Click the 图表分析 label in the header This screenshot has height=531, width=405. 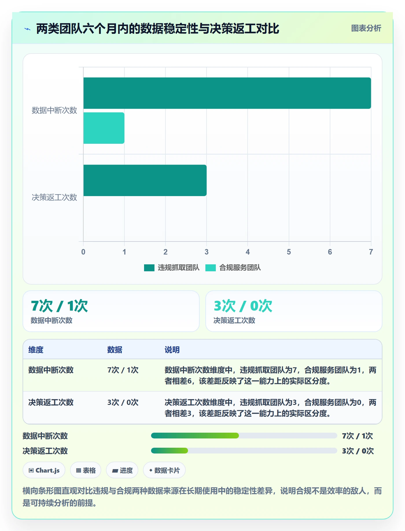pyautogui.click(x=366, y=28)
